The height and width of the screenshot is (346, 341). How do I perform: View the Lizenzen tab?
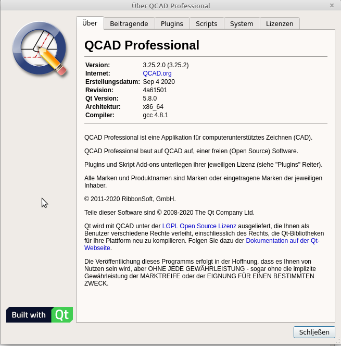[x=280, y=23]
